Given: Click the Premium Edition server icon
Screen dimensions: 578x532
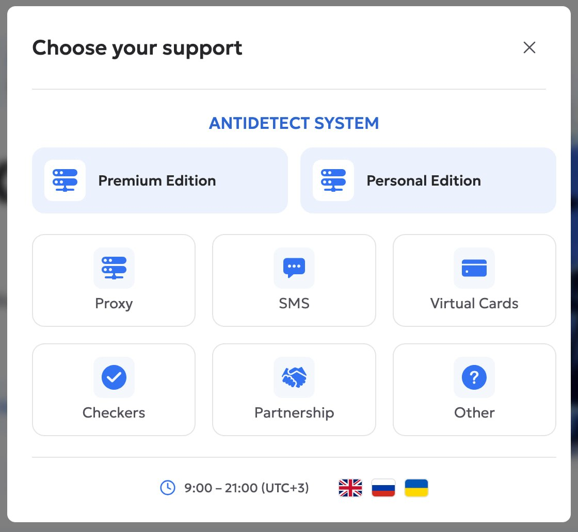Looking at the screenshot, I should point(65,180).
